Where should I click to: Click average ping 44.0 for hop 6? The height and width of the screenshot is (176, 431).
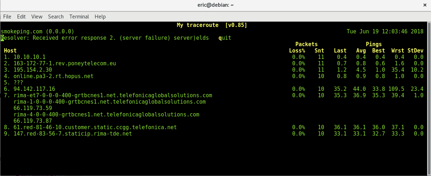(359, 89)
